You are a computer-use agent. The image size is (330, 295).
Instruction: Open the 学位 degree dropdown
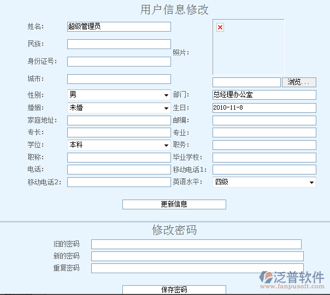pos(119,145)
